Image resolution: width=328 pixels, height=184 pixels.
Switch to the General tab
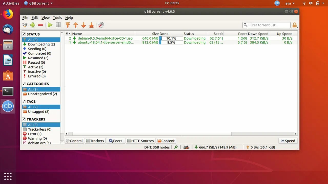tap(74, 141)
